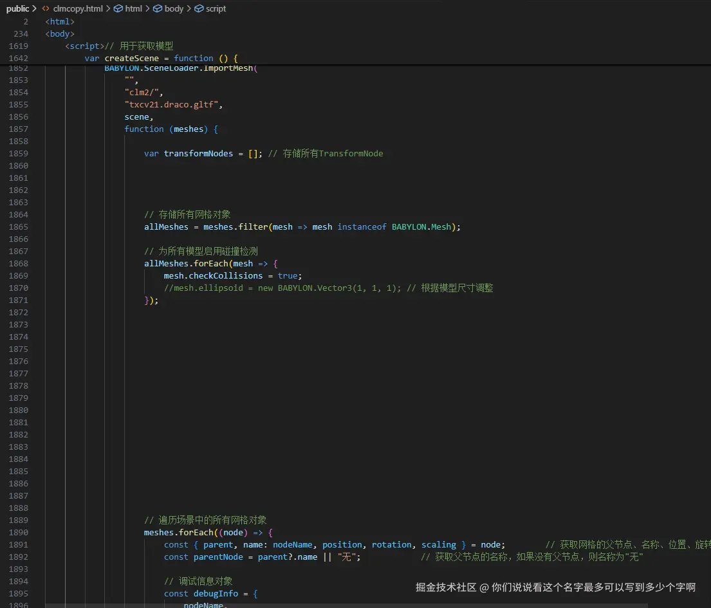Click the commented 'mesh.ellipsoid' line
Image resolution: width=711 pixels, height=608 pixels.
tap(328, 288)
